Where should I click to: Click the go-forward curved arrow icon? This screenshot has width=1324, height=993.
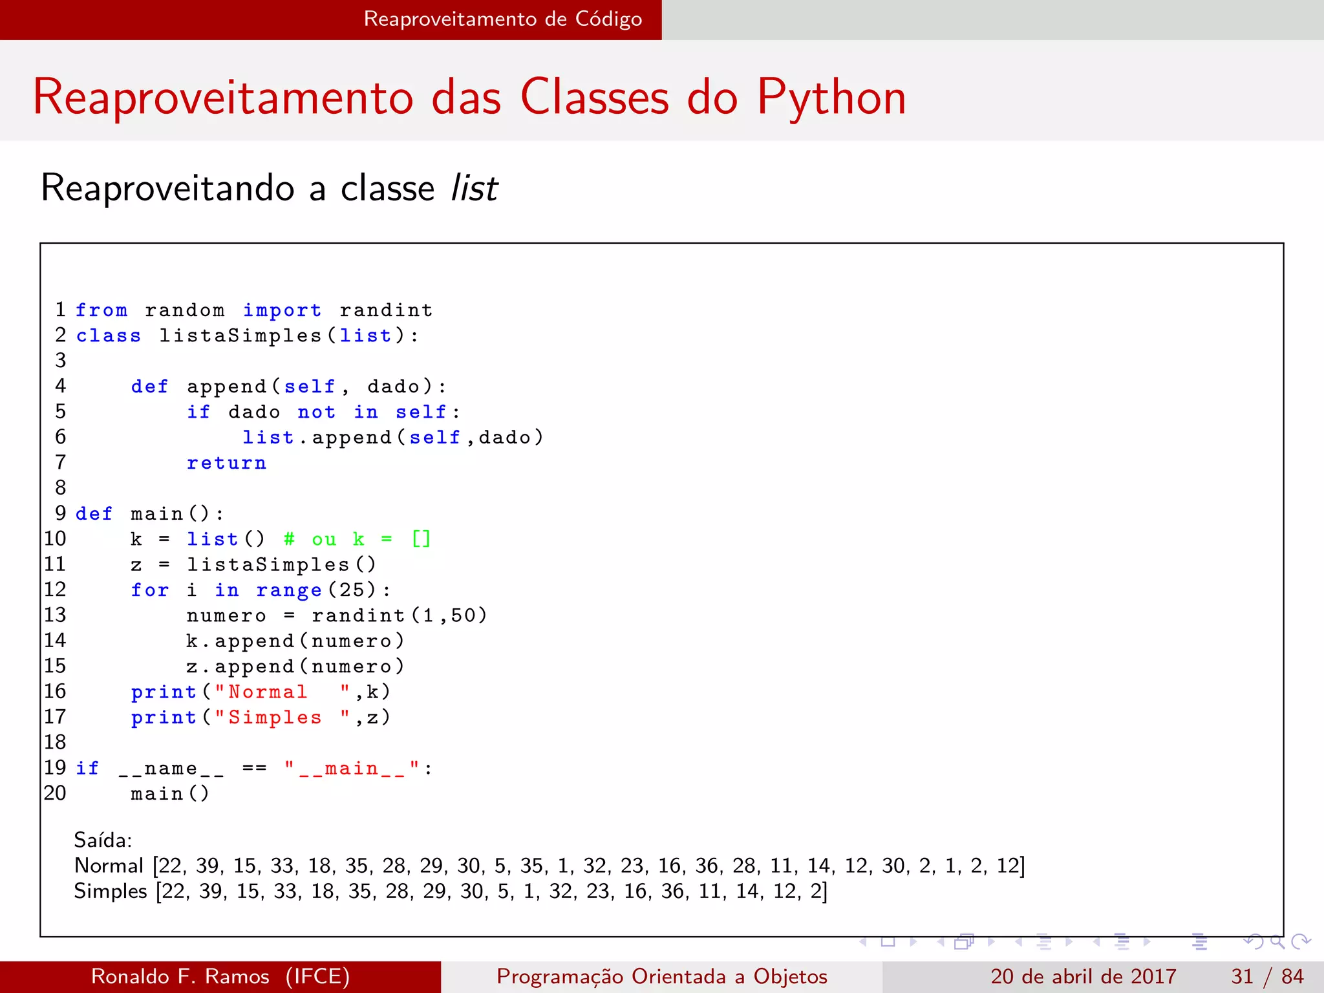[x=1301, y=941]
